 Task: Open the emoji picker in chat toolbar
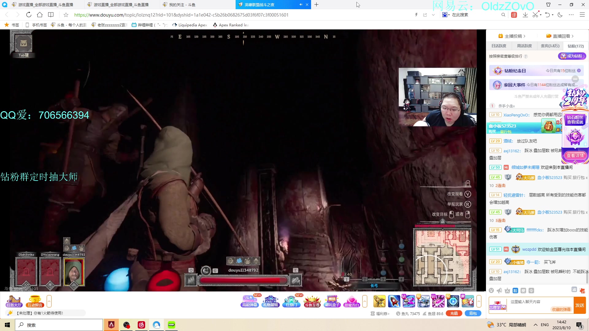[491, 291]
